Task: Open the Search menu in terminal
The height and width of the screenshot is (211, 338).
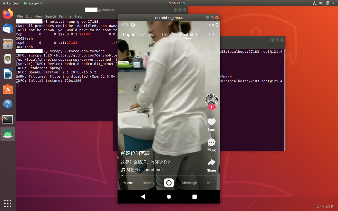Action: 50,16
